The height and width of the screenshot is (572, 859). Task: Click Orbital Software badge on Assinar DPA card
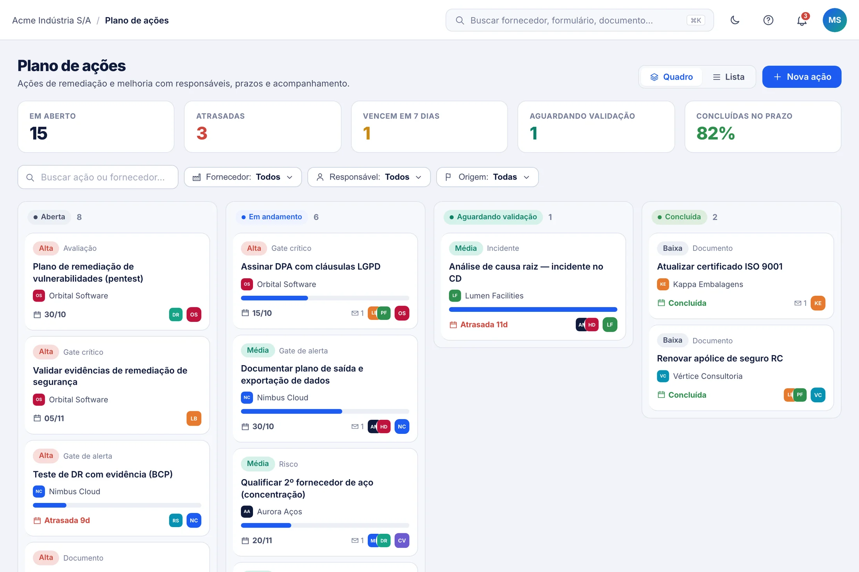[x=247, y=284]
